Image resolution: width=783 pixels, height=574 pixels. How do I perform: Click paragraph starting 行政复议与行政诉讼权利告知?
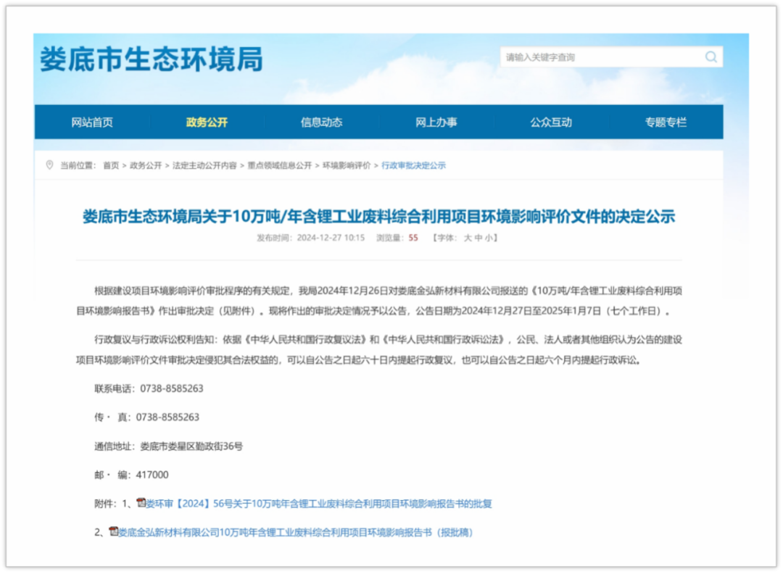point(379,350)
